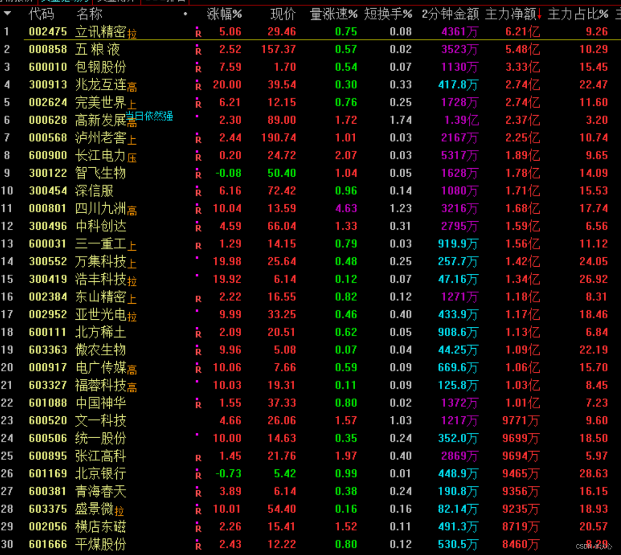
Task: Click the R marker in 东山精密 row
Action: coord(198,298)
